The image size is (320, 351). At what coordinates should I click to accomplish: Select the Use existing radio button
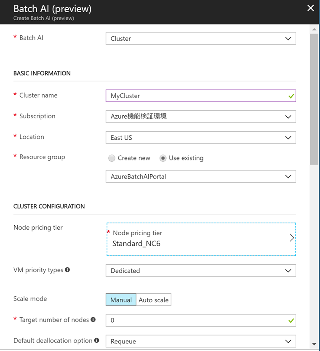click(163, 158)
